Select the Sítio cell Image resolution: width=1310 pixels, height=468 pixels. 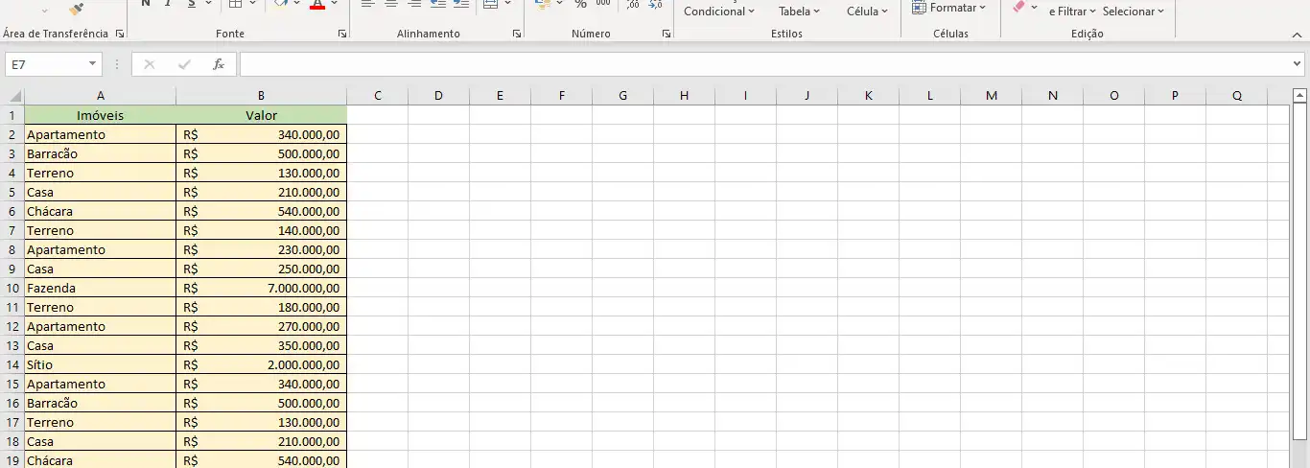(101, 364)
